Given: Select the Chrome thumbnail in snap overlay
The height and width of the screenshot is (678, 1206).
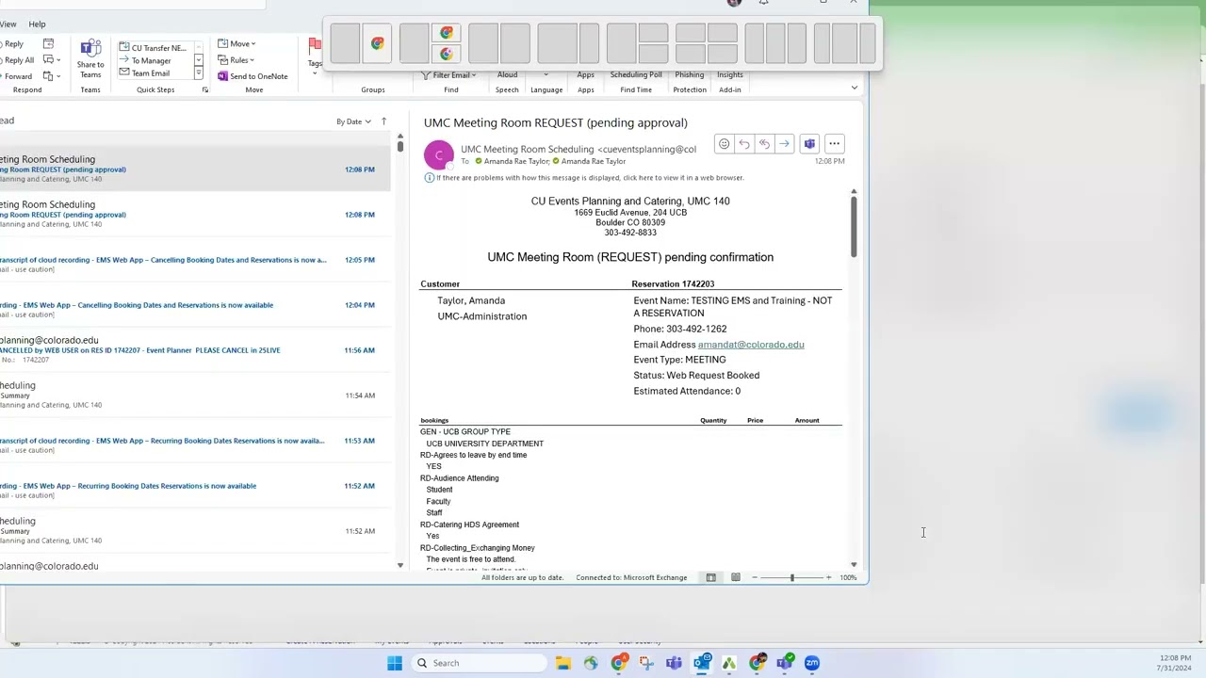Looking at the screenshot, I should (x=377, y=44).
